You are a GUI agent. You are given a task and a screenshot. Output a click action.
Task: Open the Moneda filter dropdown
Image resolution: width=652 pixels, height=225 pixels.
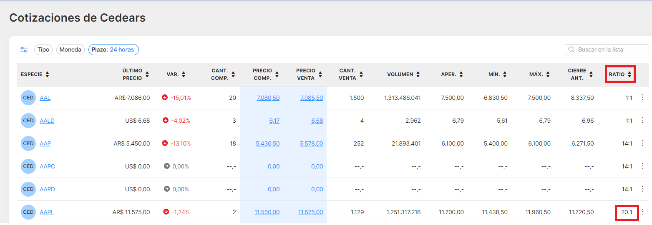click(70, 50)
